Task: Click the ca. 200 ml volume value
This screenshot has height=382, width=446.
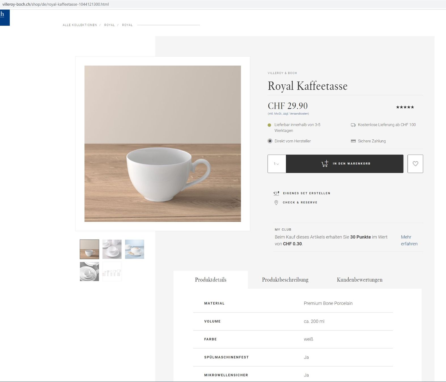Action: (314, 321)
